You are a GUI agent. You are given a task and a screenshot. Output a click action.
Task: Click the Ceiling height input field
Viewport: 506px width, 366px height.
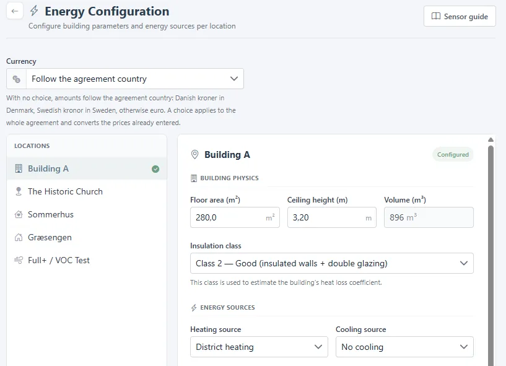pyautogui.click(x=332, y=217)
